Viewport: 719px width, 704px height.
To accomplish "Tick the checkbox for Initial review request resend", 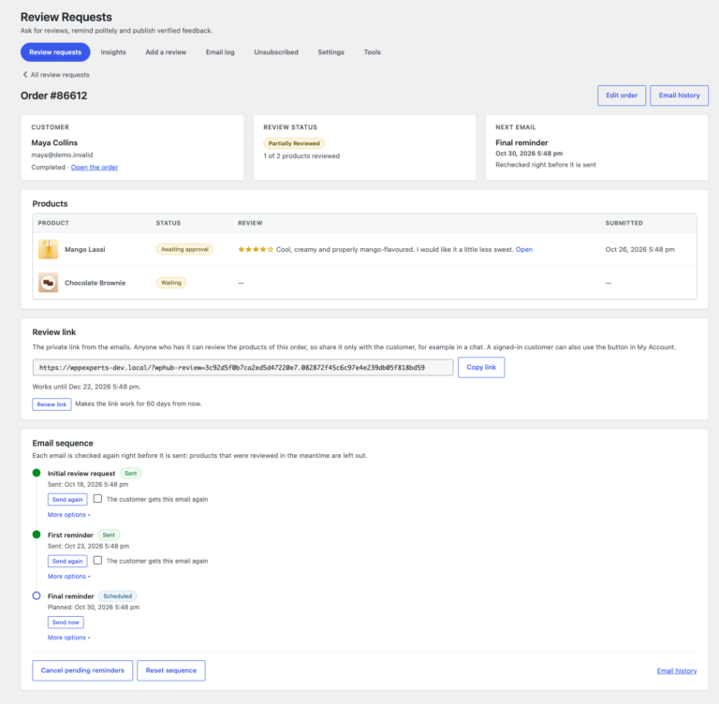I will pyautogui.click(x=97, y=499).
